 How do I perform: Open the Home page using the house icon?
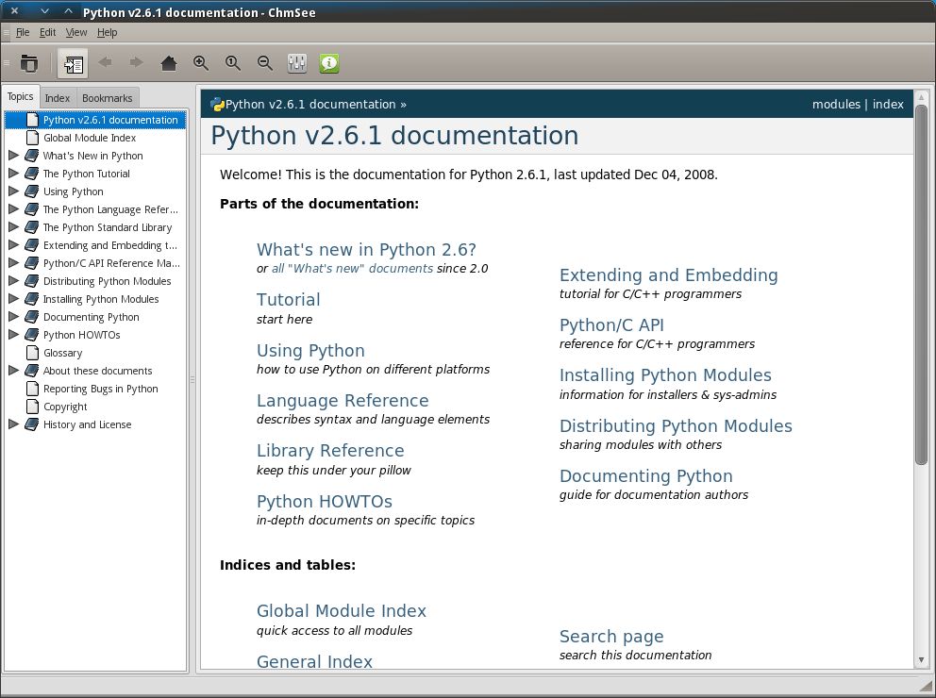168,63
